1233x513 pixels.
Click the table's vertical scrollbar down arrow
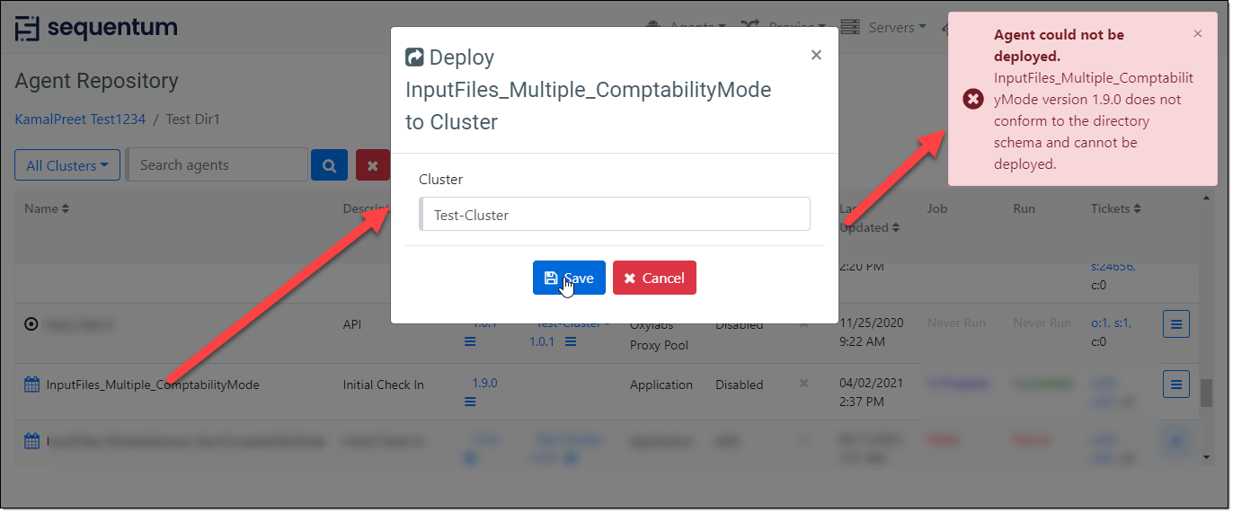[x=1206, y=457]
